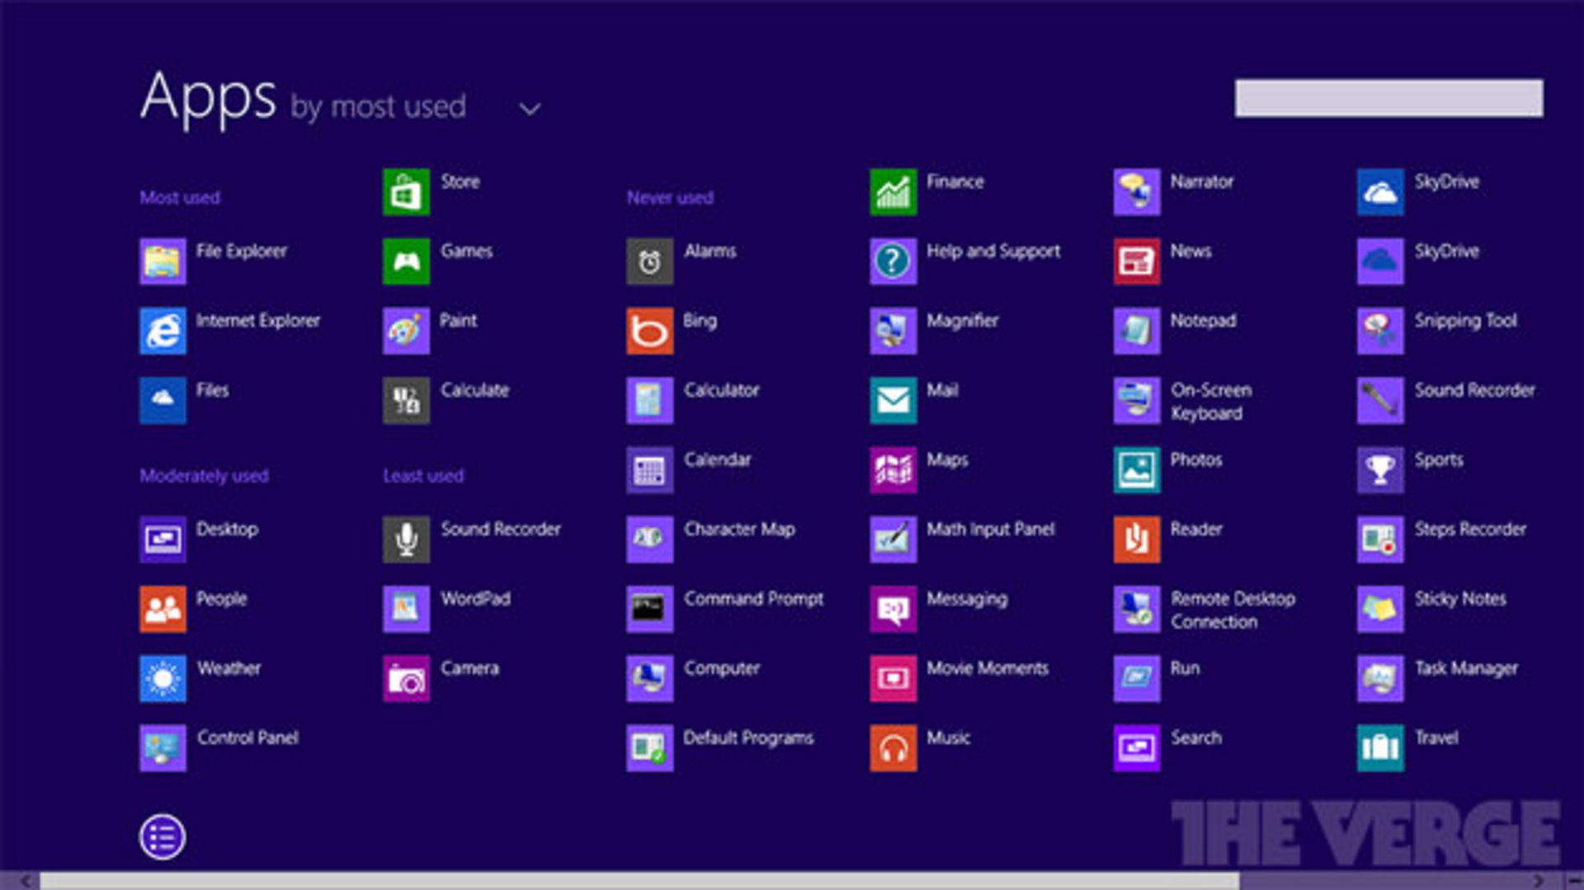Launch File Explorer icon
Viewport: 1584px width, 890px height.
(x=163, y=261)
